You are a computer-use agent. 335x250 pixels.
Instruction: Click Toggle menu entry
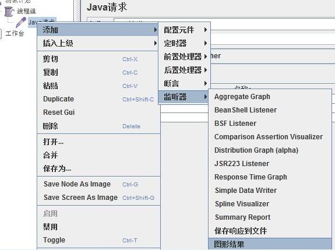tap(98, 240)
